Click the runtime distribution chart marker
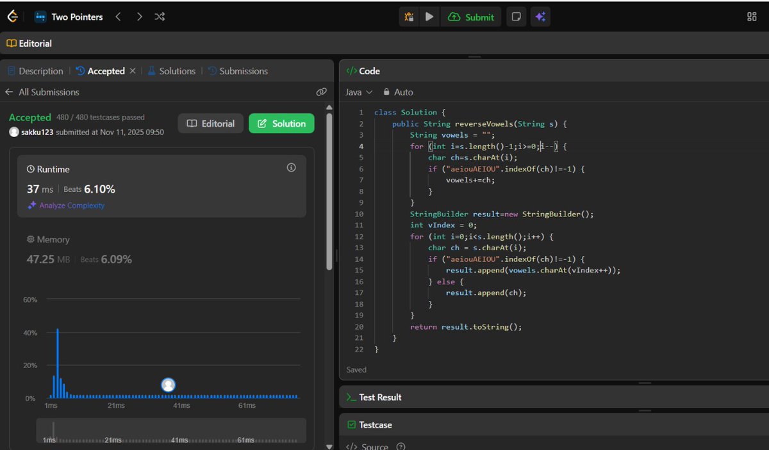 click(168, 384)
